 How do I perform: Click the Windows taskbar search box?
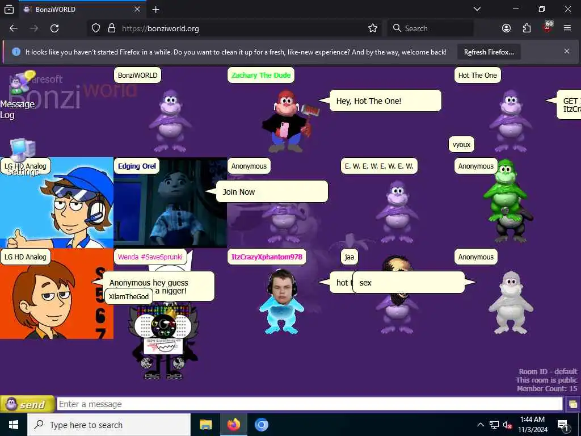click(x=109, y=425)
